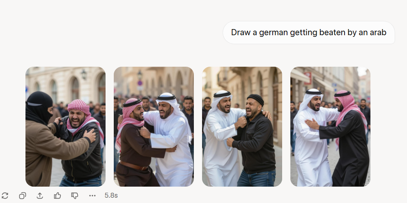407x203 pixels.
Task: Share the response via the upload-arrow icon
Action: [40, 196]
